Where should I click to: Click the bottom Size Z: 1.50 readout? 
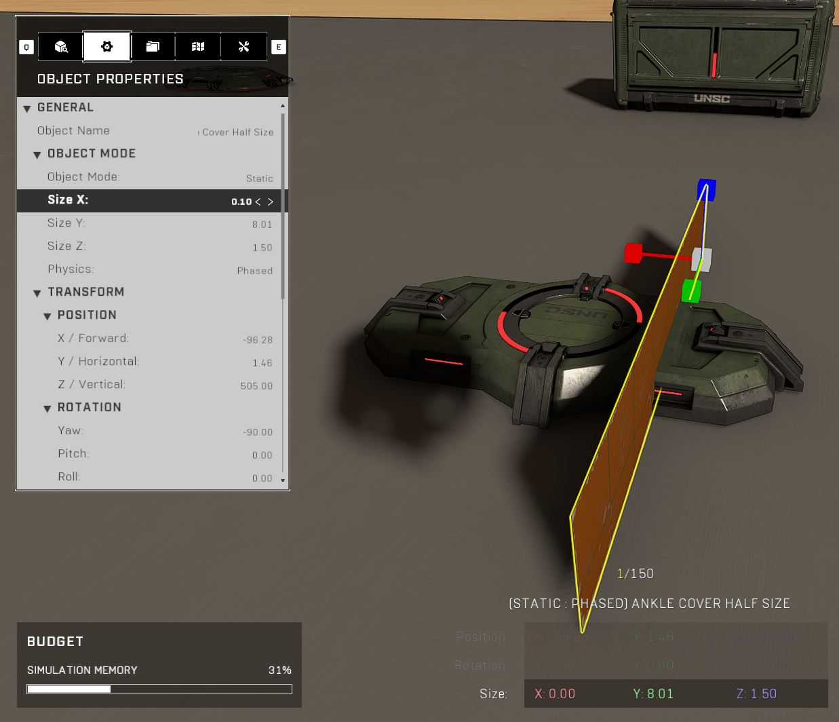756,693
